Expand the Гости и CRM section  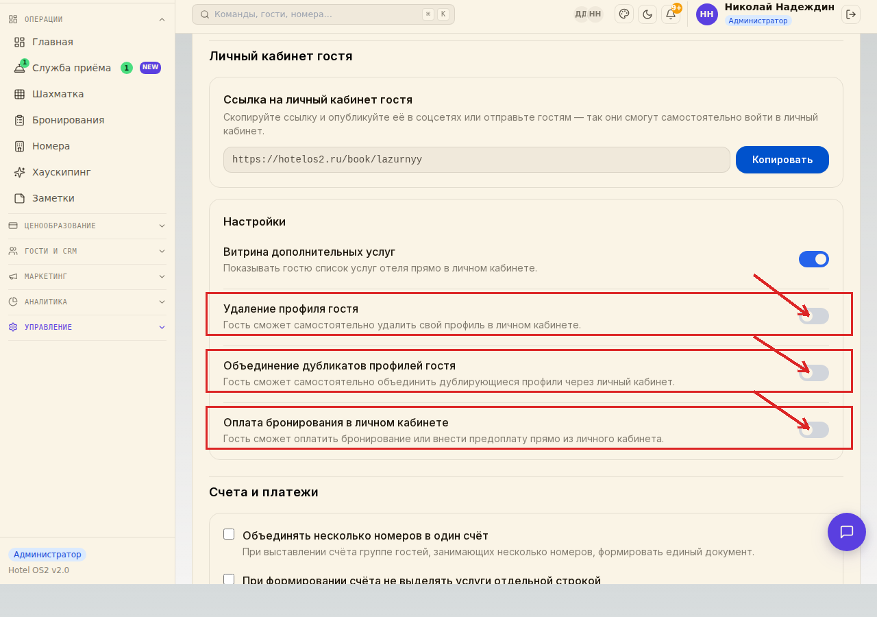click(x=162, y=251)
